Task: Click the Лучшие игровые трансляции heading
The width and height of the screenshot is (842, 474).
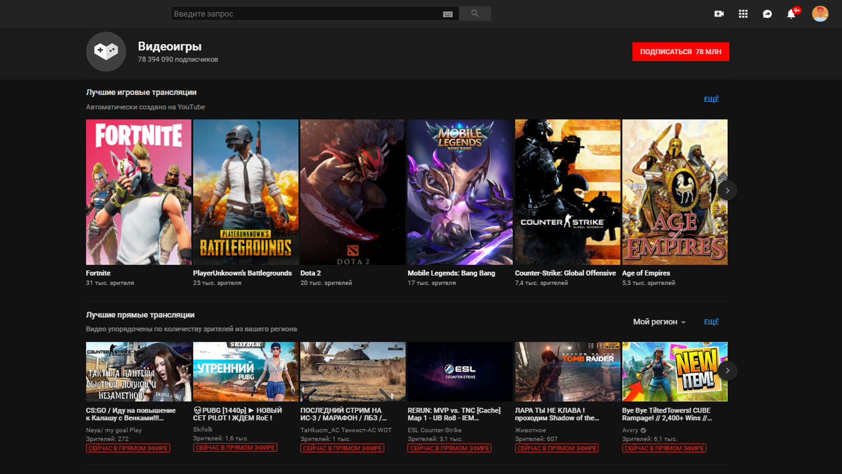Action: pyautogui.click(x=142, y=92)
